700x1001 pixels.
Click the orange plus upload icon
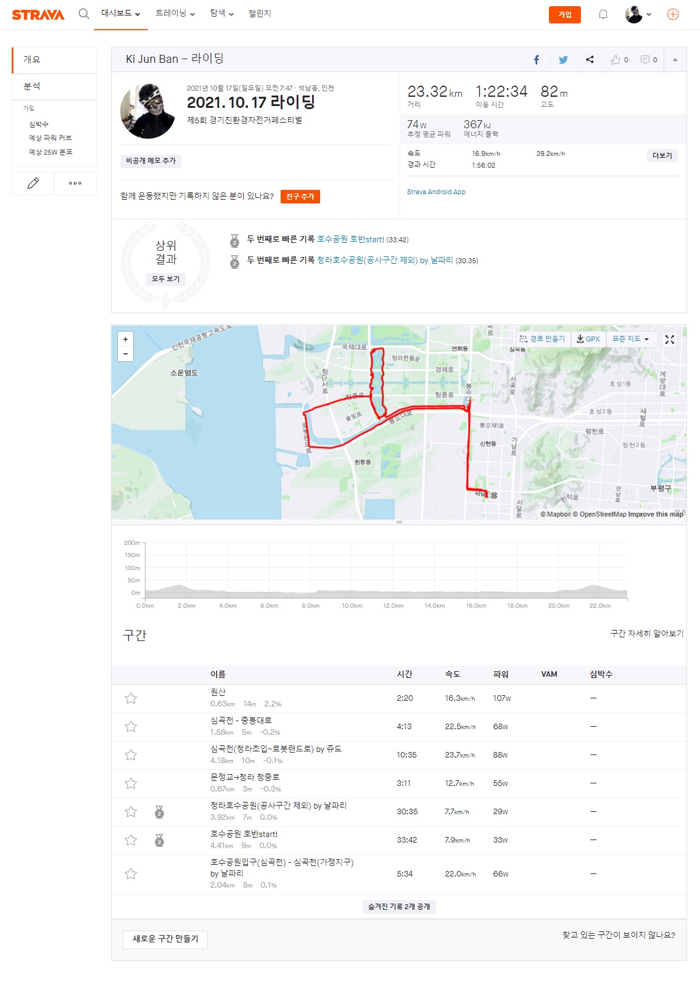(x=672, y=14)
